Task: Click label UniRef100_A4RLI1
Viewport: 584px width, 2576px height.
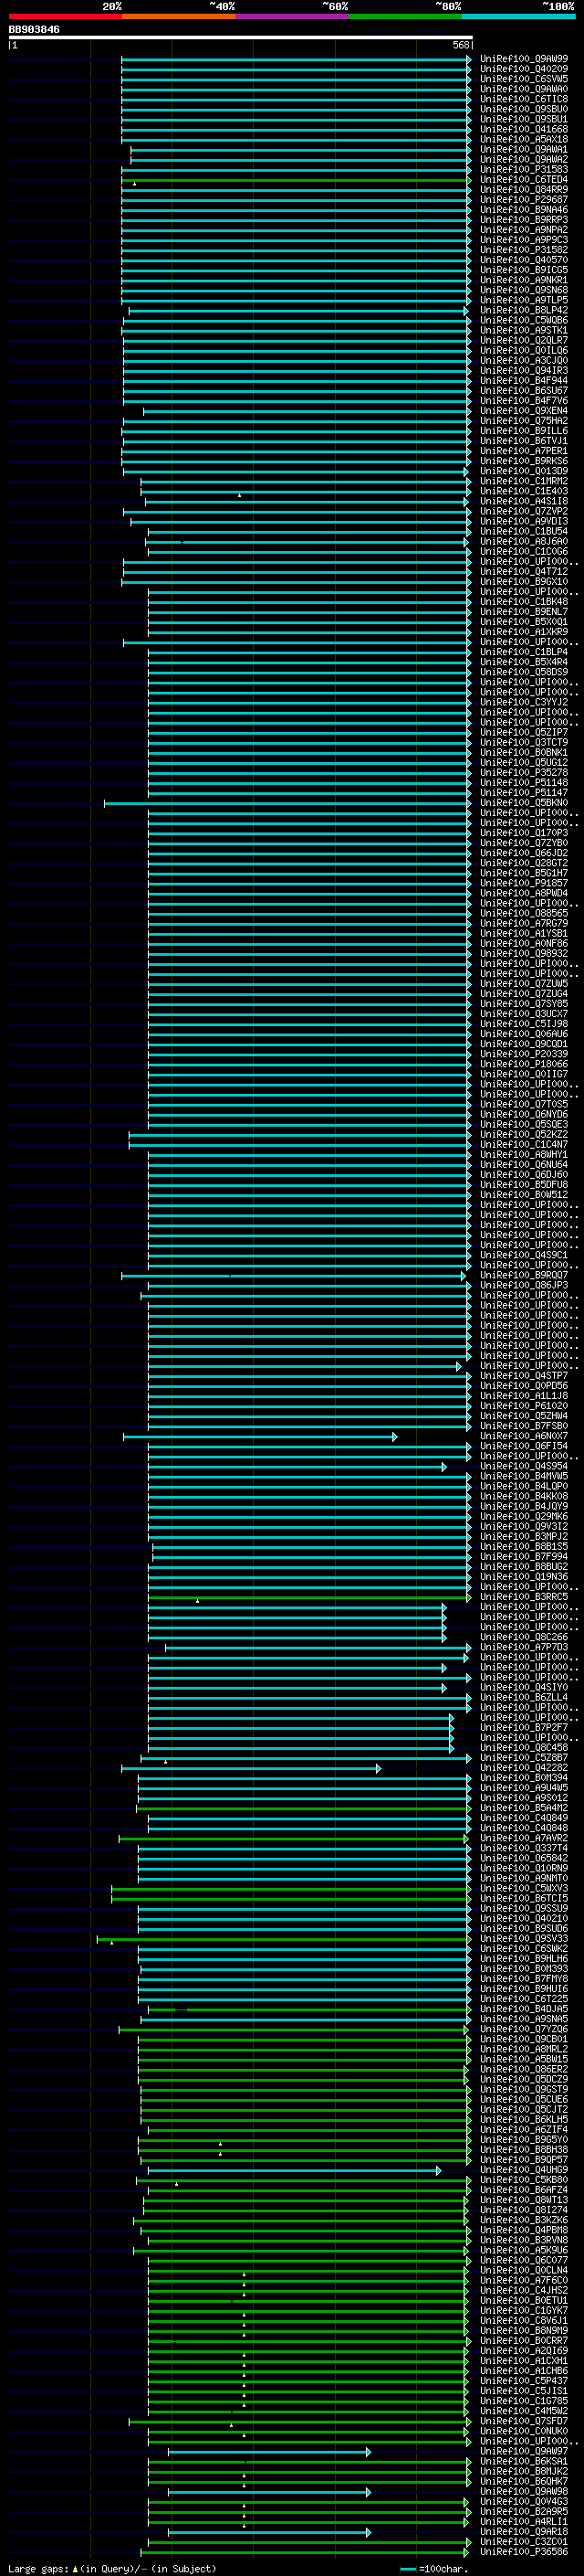Action: pyautogui.click(x=524, y=2522)
